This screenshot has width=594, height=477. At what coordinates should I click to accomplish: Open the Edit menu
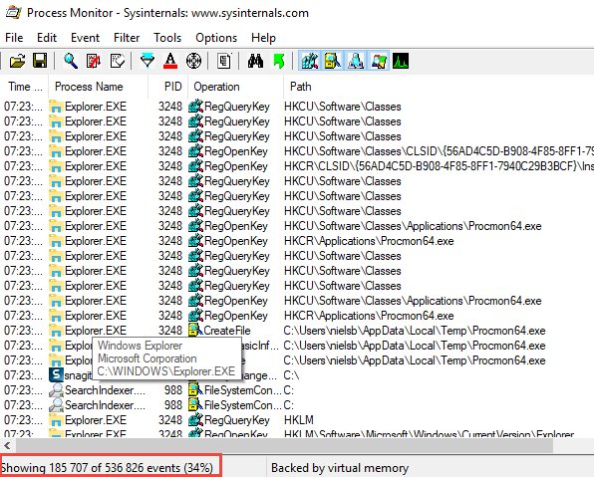(x=47, y=38)
